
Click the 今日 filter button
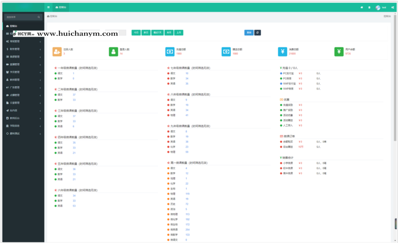136,33
